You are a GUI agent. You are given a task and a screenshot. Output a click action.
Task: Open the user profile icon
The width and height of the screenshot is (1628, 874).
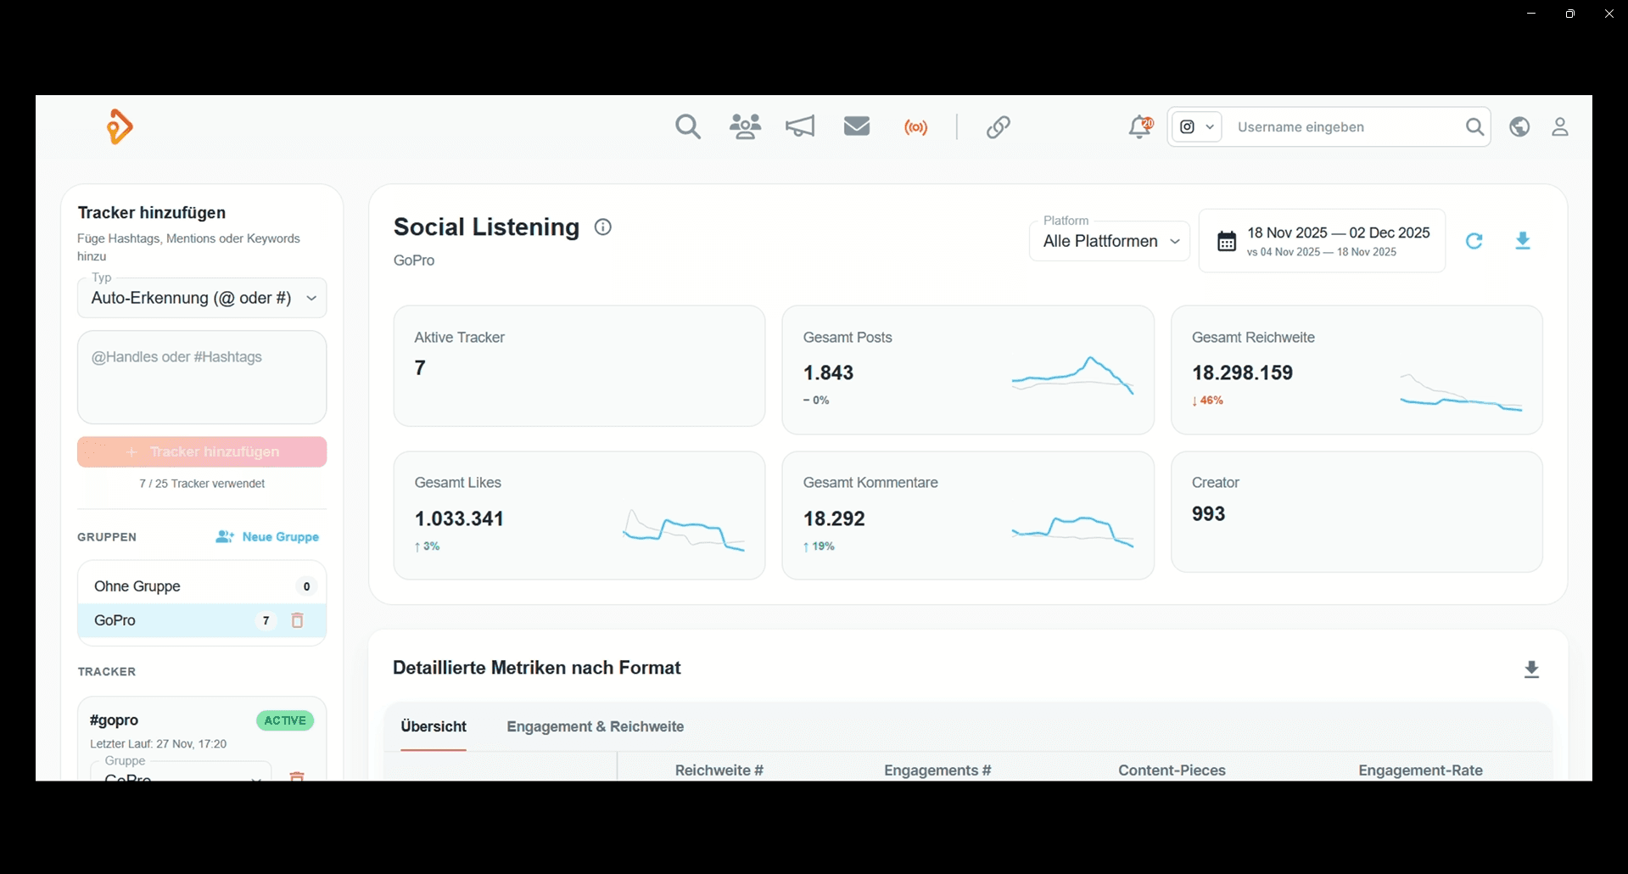1560,127
